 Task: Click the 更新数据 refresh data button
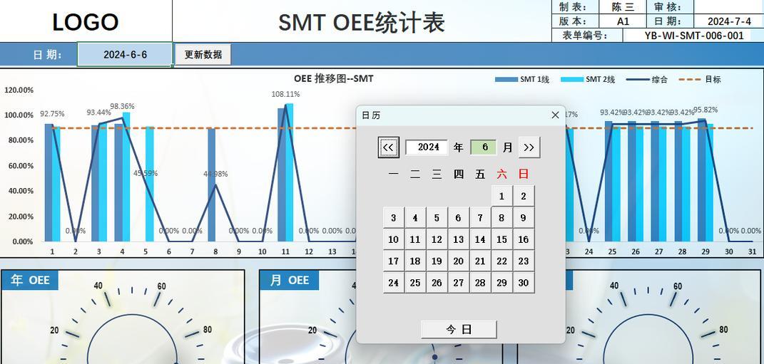tap(203, 55)
